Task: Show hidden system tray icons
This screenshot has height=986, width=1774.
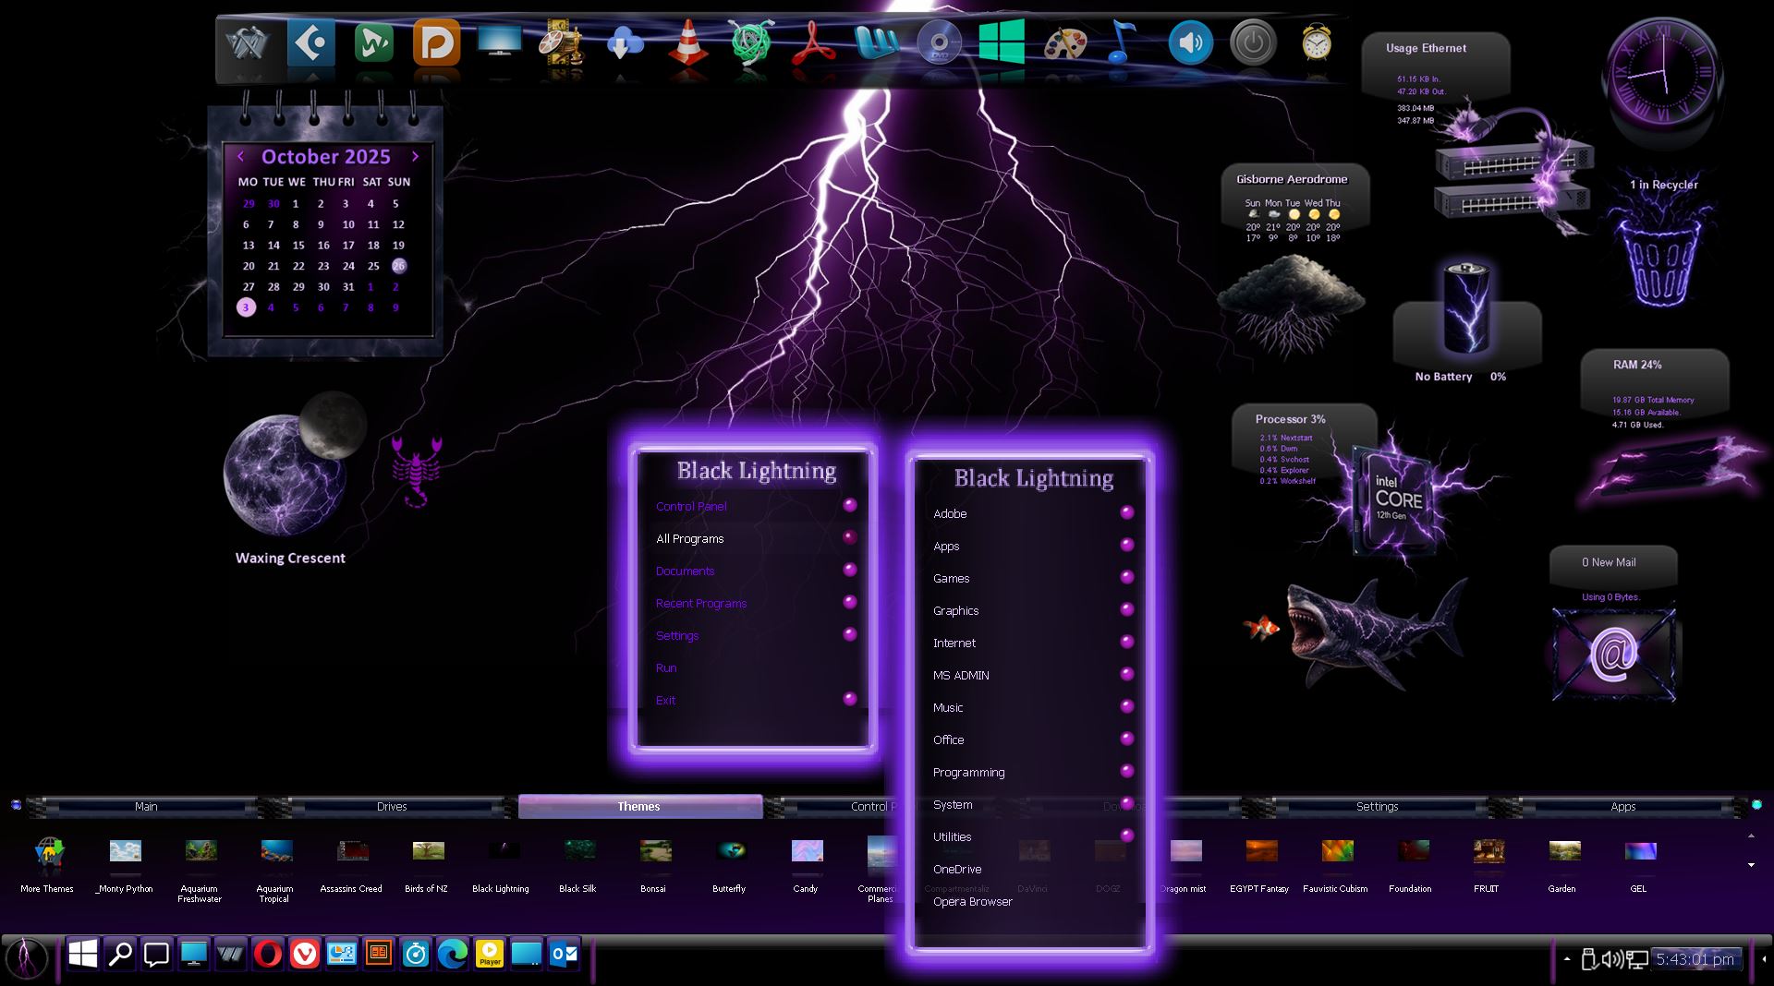Action: point(1567,959)
